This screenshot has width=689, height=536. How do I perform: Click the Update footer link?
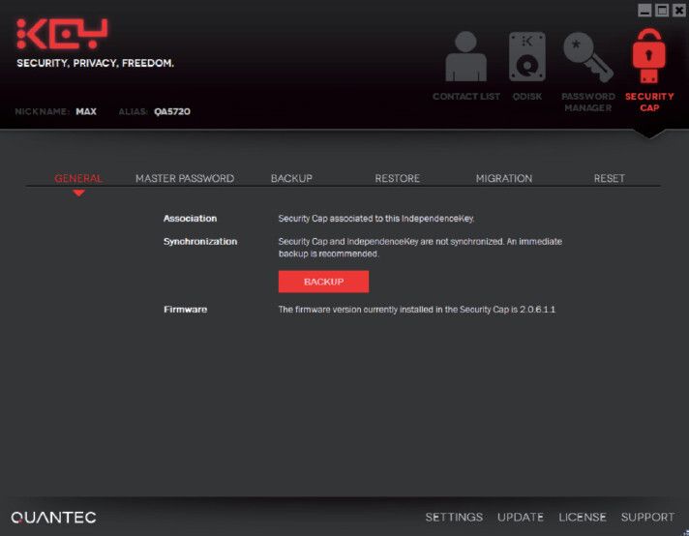pyautogui.click(x=521, y=517)
